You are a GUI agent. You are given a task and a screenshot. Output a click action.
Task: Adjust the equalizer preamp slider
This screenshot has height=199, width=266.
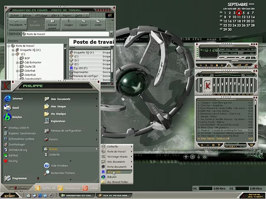coord(202,86)
